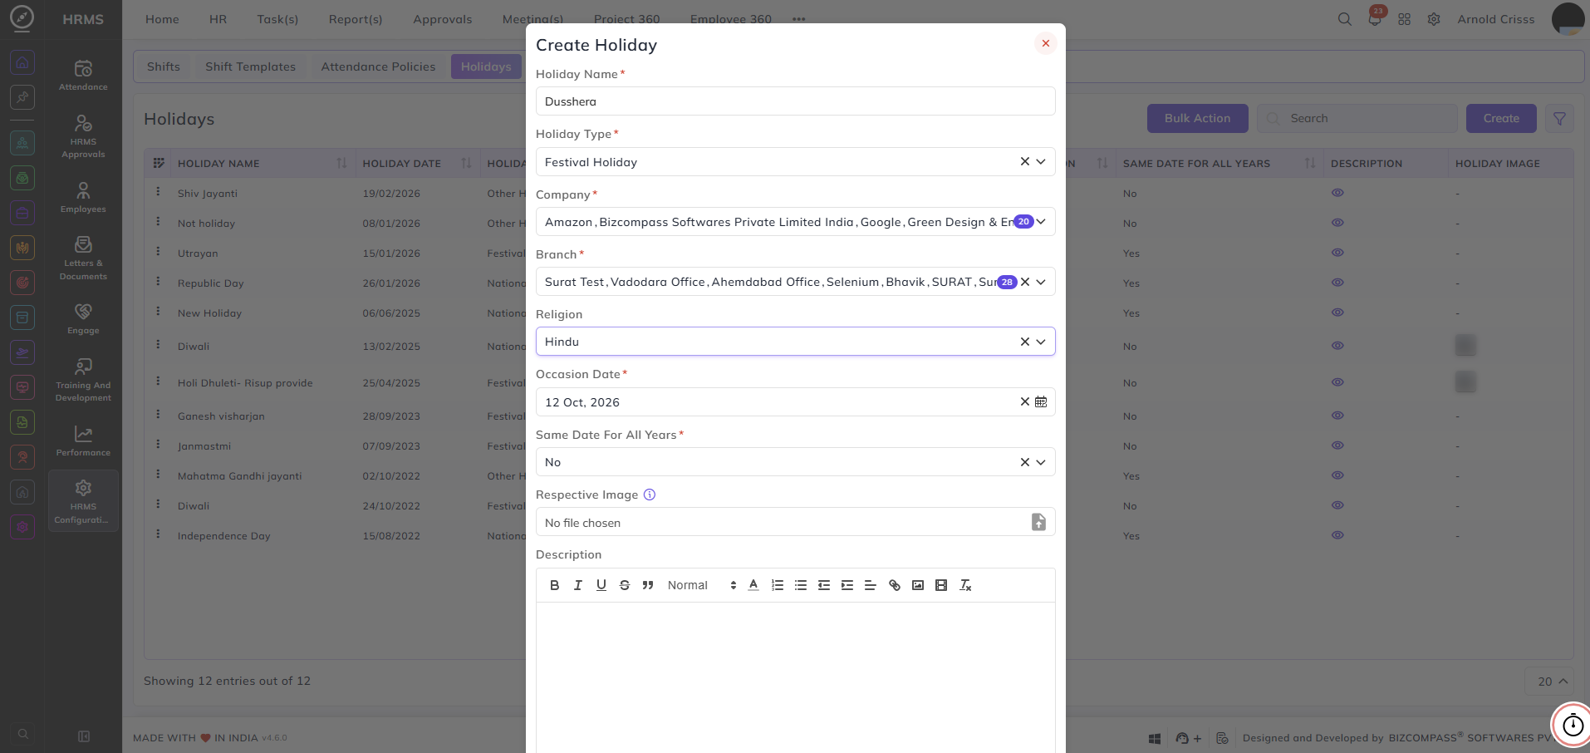Screen dimensions: 1590x753
Task: Open the top bar search icon
Action: pos(1344,19)
